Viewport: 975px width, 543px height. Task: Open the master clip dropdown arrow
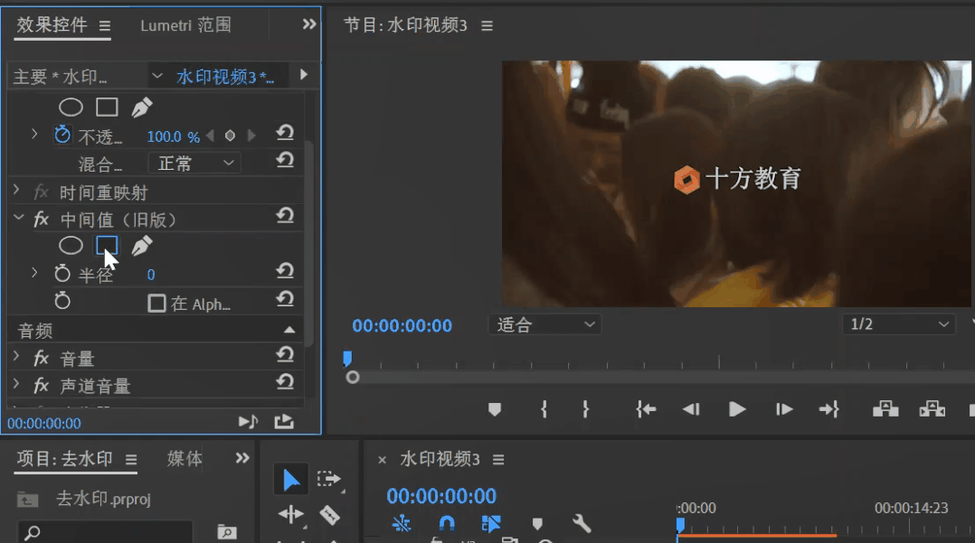point(156,76)
